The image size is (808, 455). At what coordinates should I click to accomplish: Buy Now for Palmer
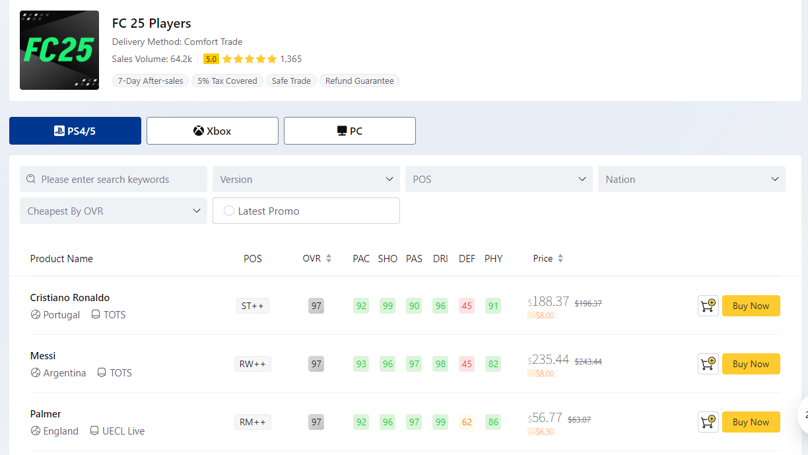[751, 422]
